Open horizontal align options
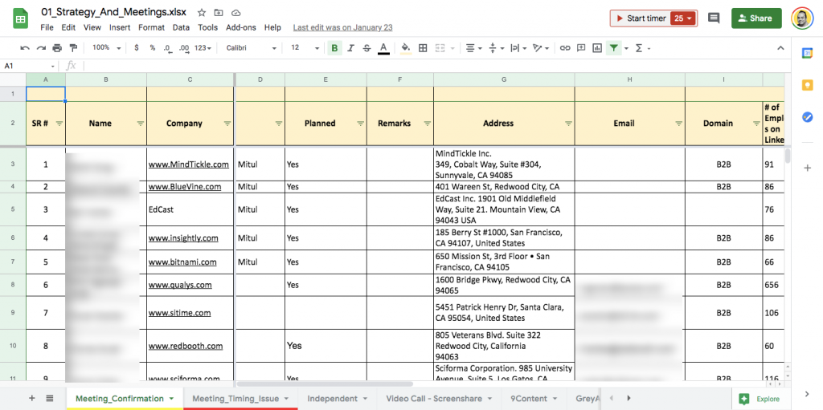 [x=473, y=47]
